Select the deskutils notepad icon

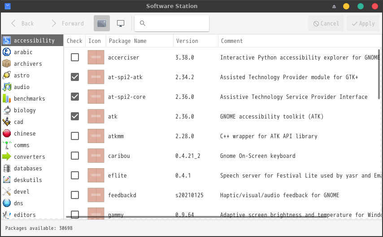[7, 180]
